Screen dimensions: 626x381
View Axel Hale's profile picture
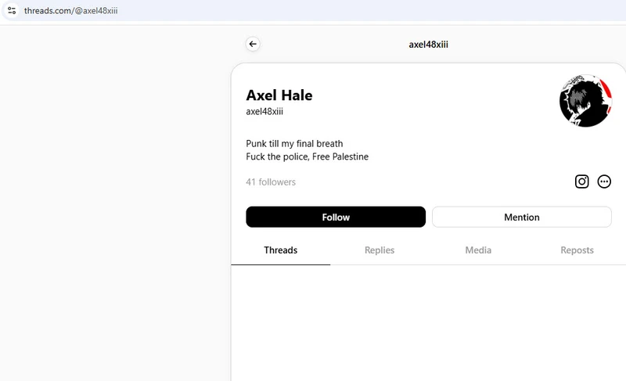click(585, 101)
